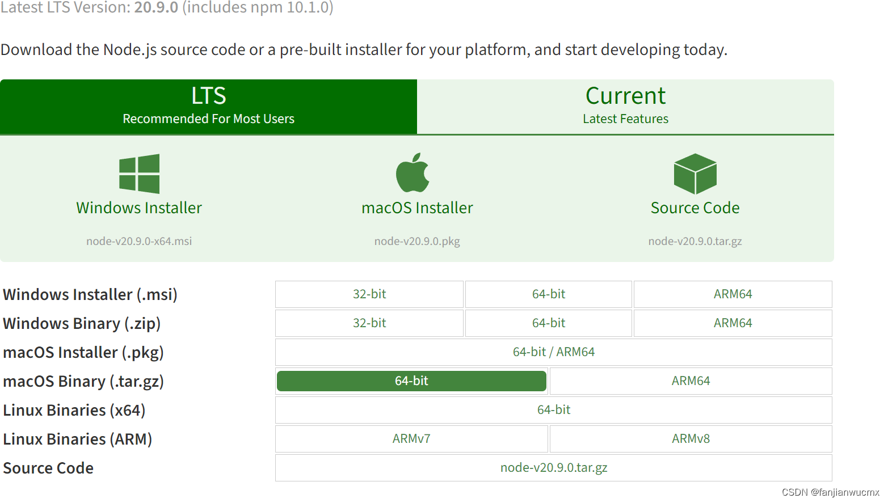Click the Linux Binaries (x64) row label
Image resolution: width=888 pixels, height=503 pixels.
[74, 411]
